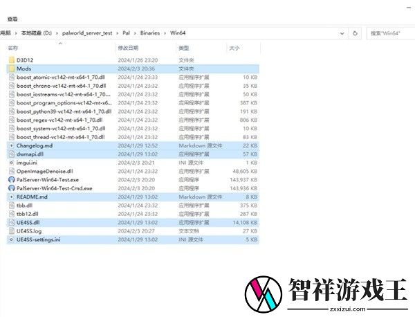Open the address bar history dropdown

(342, 33)
